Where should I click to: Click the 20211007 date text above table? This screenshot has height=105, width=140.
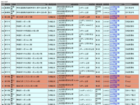(x=4, y=2)
